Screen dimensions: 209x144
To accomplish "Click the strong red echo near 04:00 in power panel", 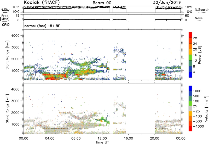I will [52, 78].
